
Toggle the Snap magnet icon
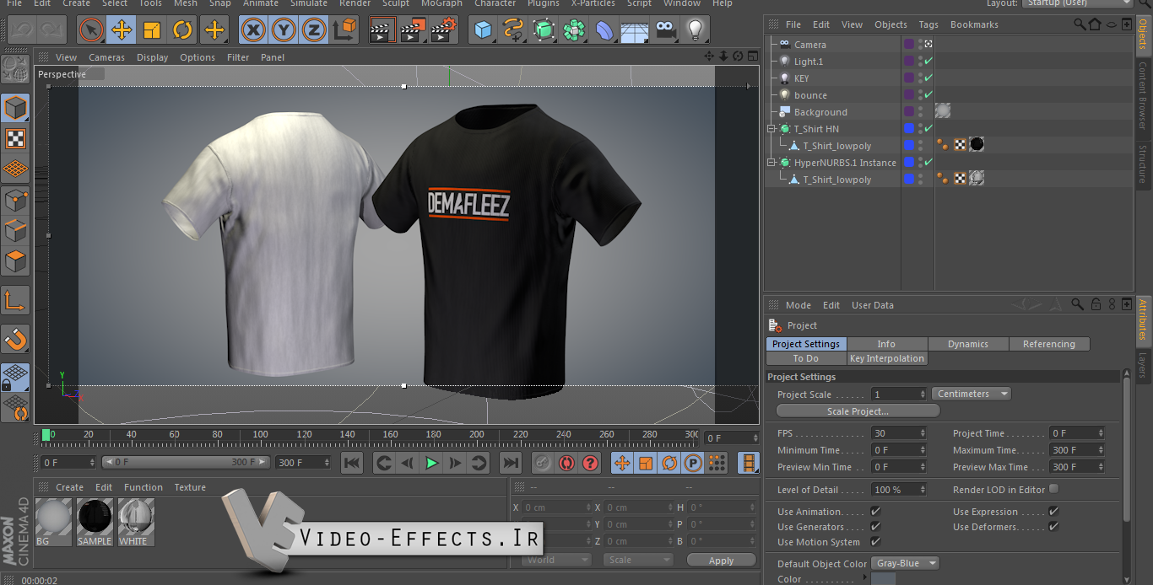click(x=15, y=339)
